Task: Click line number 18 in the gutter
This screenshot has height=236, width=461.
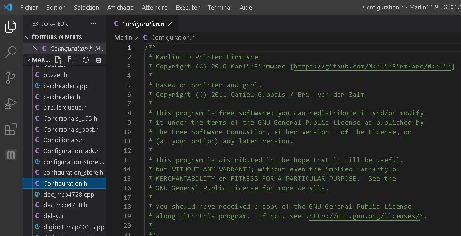Action: tap(127, 206)
